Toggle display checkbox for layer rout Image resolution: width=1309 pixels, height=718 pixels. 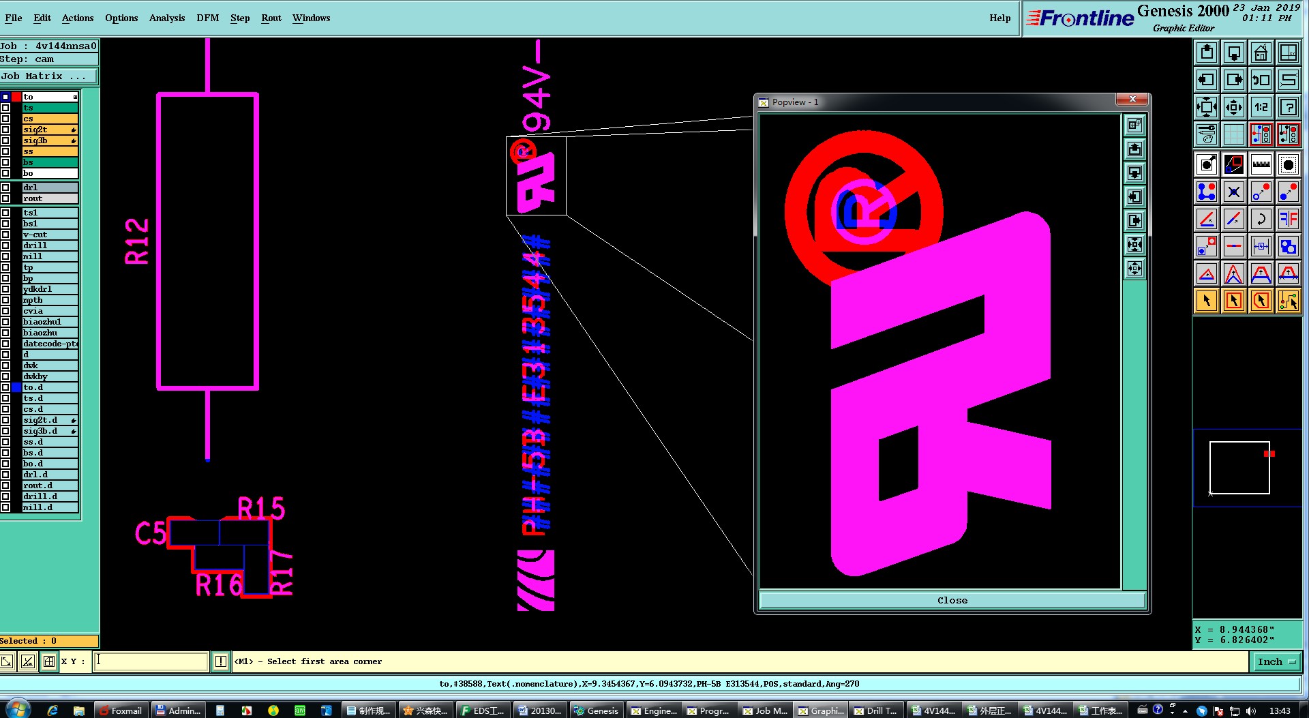5,198
